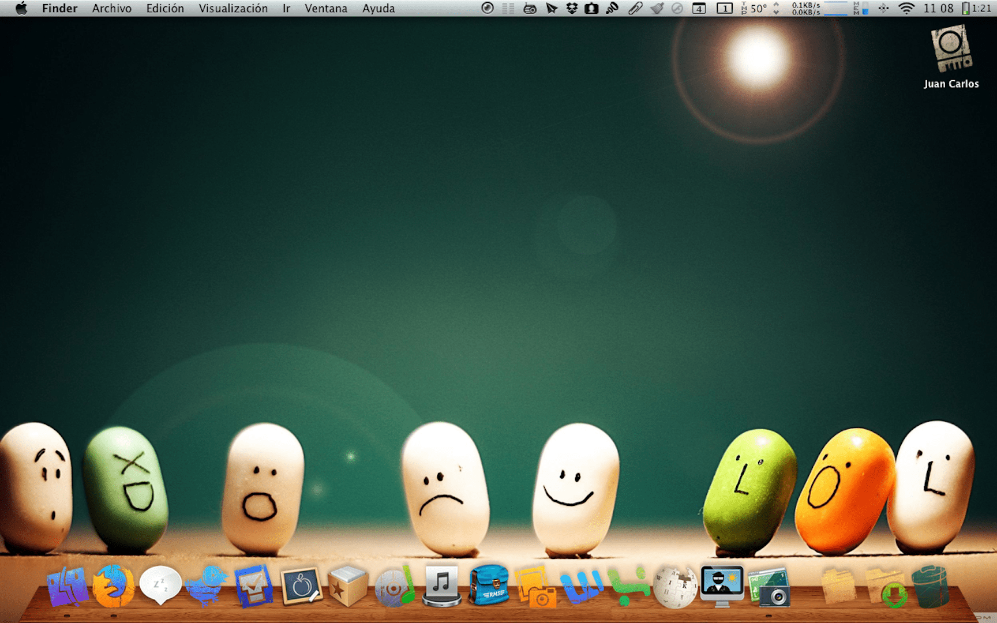Open the Trash in the dock
Screen dimensions: 997x623
tap(929, 587)
